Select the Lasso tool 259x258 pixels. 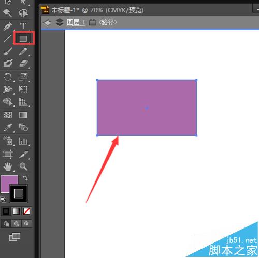[23, 13]
